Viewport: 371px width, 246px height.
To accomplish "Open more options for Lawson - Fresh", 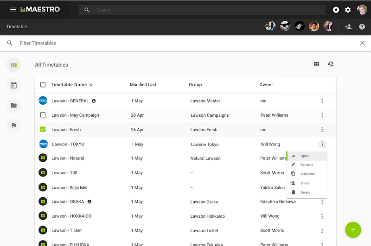I will 322,130.
